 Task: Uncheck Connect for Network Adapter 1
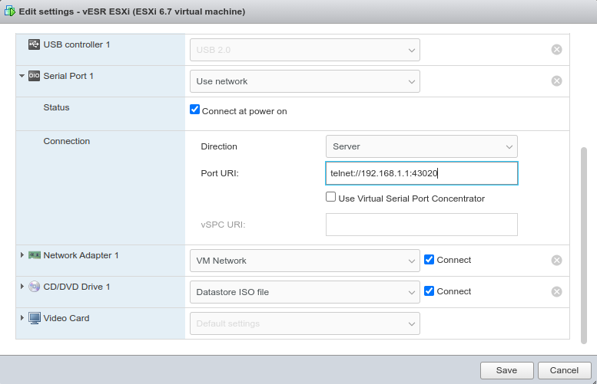[x=430, y=260]
